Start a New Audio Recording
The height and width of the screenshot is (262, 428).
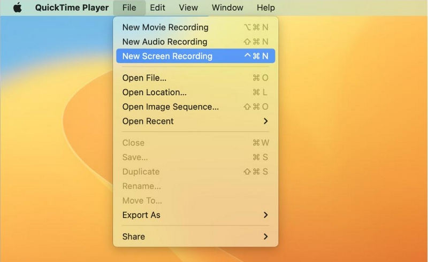[x=164, y=42]
